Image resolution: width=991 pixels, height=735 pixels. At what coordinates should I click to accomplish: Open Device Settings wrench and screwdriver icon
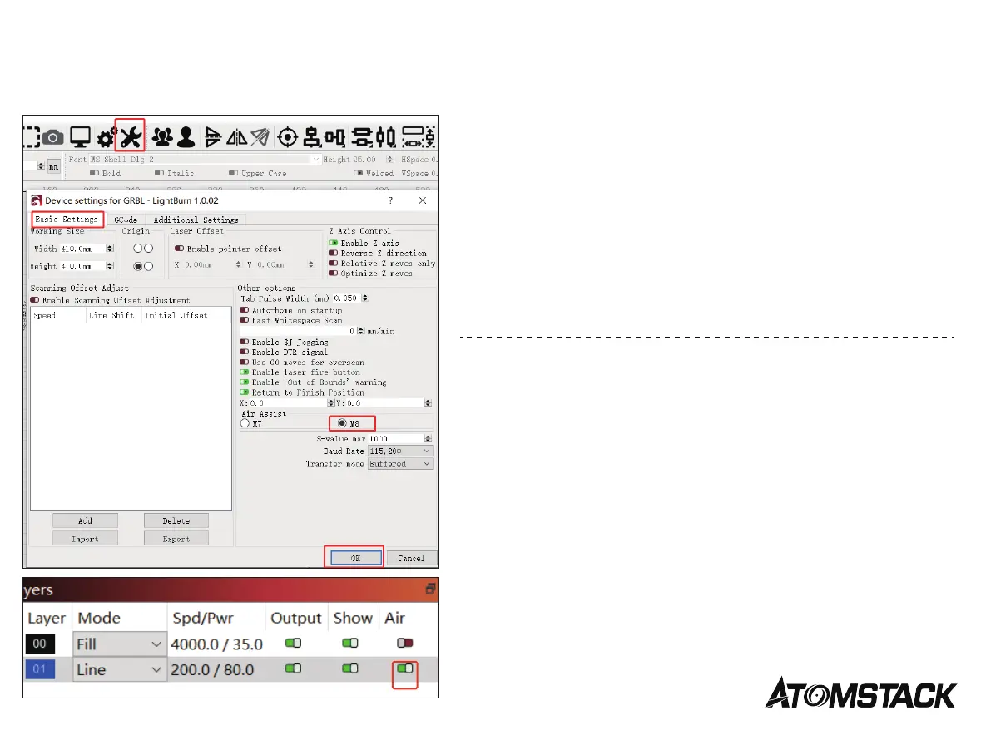131,136
